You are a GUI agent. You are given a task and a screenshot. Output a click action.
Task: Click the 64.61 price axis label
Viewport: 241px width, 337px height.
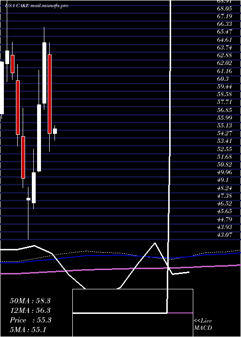pos(225,40)
